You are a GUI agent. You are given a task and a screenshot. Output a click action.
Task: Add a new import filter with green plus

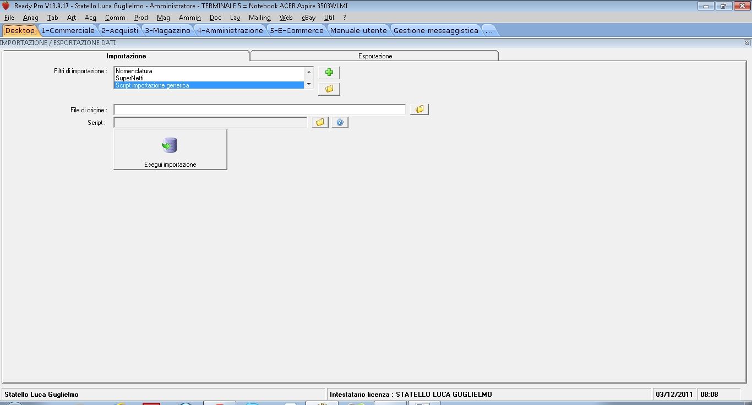point(329,73)
